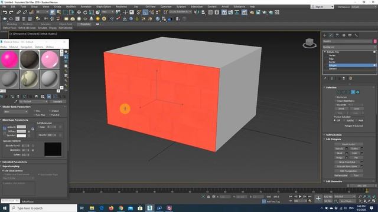This screenshot has height=212, width=378.
Task: Choose the Select and Move tool
Action: pyautogui.click(x=79, y=12)
